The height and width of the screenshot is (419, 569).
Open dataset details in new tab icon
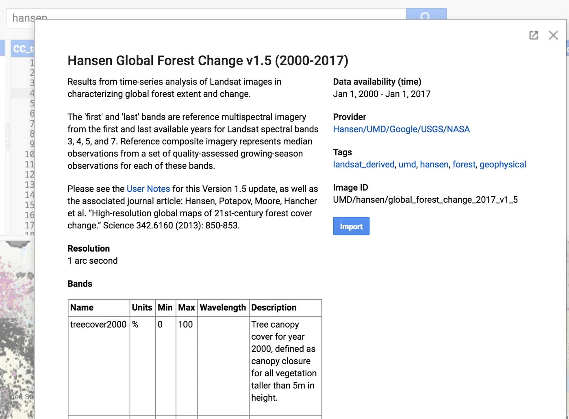coord(534,35)
